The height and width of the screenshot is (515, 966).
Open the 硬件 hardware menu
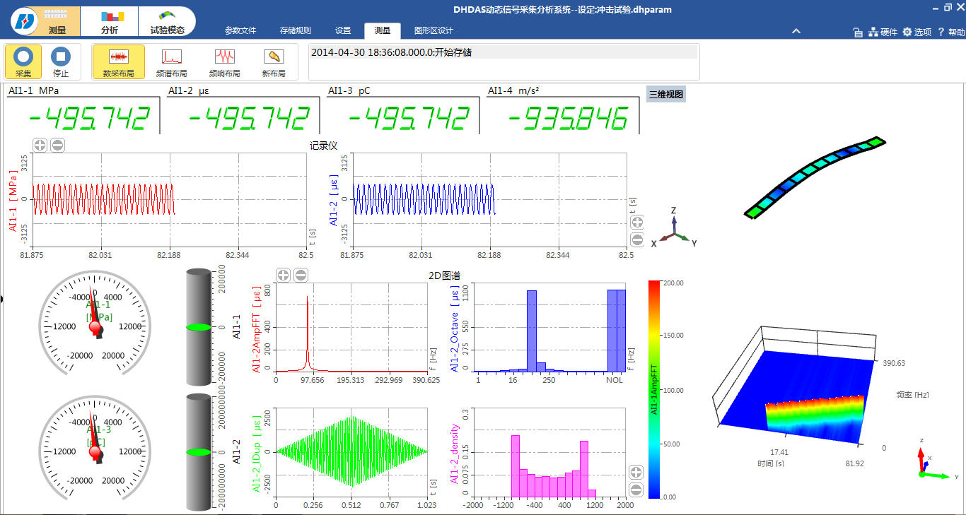pos(883,32)
